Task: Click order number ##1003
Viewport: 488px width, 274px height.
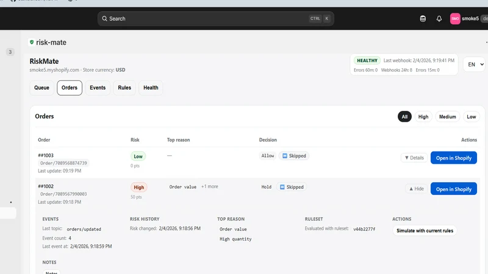Action: pyautogui.click(x=46, y=155)
